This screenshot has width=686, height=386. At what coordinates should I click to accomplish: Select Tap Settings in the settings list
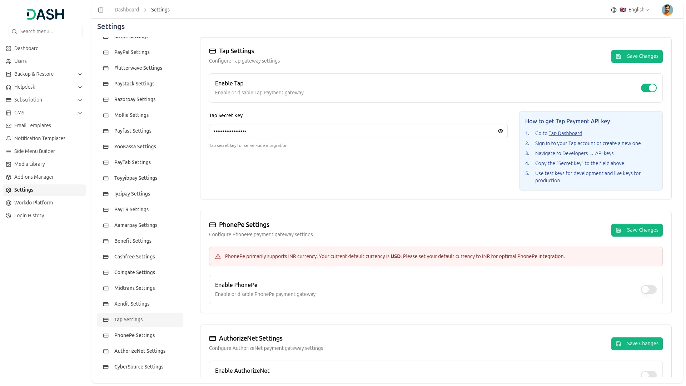140,320
